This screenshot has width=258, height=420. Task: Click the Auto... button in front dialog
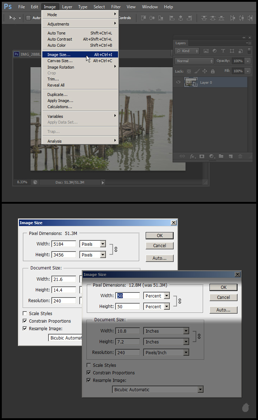tap(223, 310)
